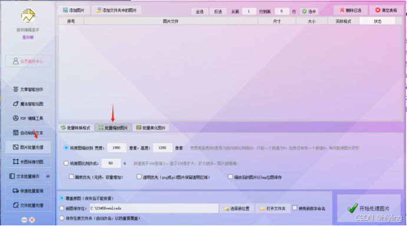The image size is (407, 226).
Task: Click the width field showing 1980
Action: (x=117, y=148)
